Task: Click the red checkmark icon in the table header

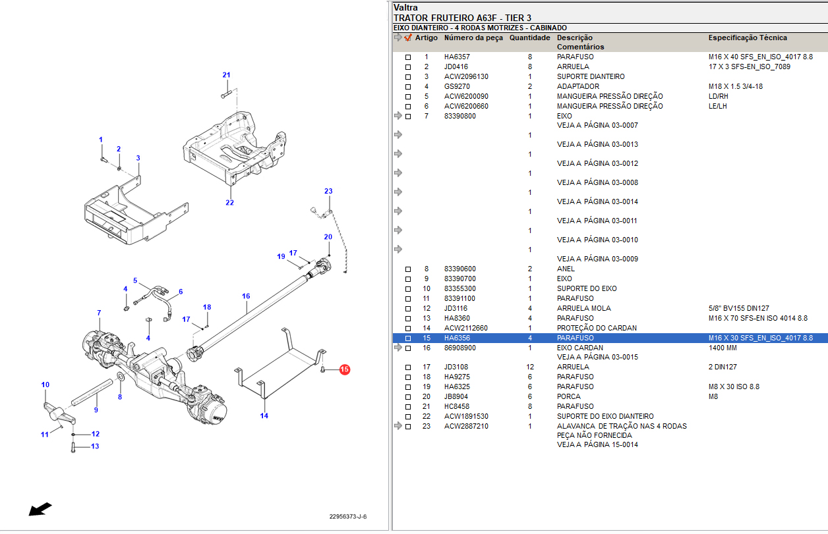Action: 408,38
